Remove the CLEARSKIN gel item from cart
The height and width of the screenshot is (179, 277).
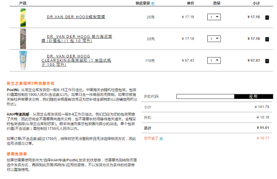pos(267,61)
